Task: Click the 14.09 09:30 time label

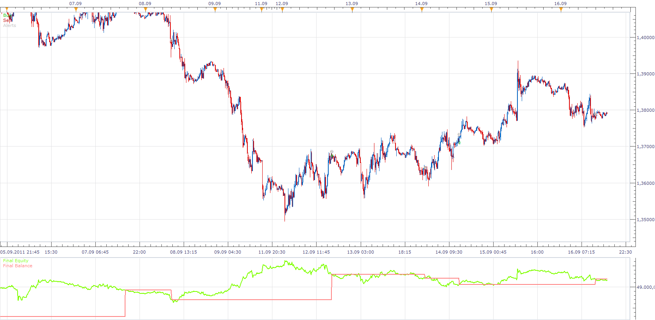Action: click(x=449, y=252)
